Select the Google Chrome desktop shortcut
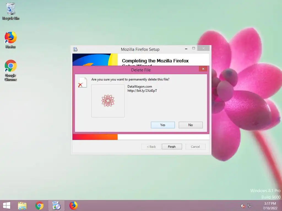Image resolution: width=282 pixels, height=211 pixels. coord(11,70)
